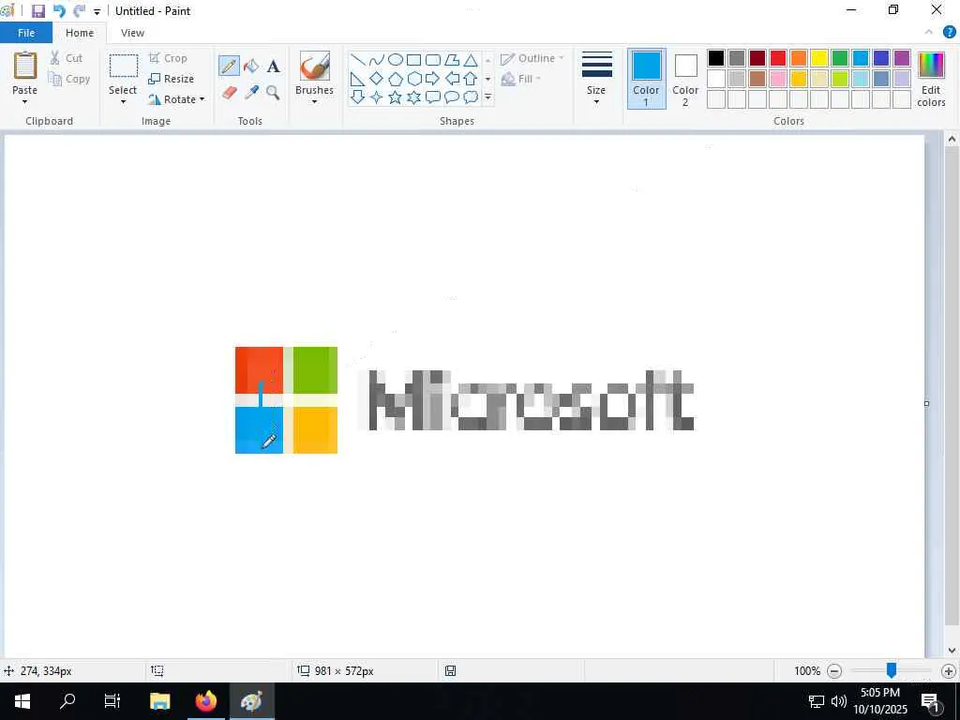Expand the Shapes gallery more arrow
This screenshot has height=720, width=960.
point(487,97)
